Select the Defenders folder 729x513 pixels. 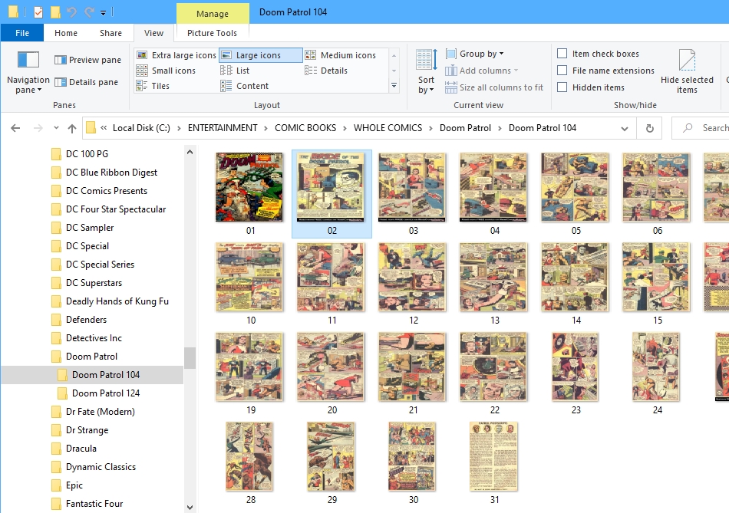[86, 320]
